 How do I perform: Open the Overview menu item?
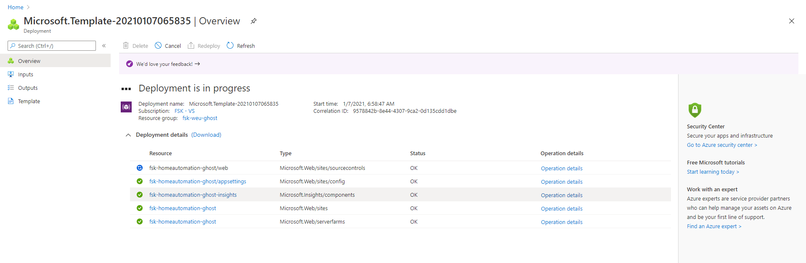pyautogui.click(x=55, y=61)
